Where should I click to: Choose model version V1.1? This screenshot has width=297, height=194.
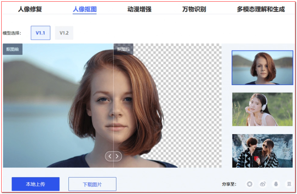point(40,33)
